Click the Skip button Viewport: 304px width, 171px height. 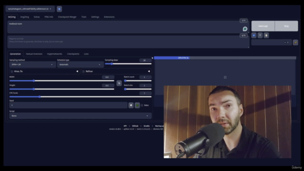(286, 26)
